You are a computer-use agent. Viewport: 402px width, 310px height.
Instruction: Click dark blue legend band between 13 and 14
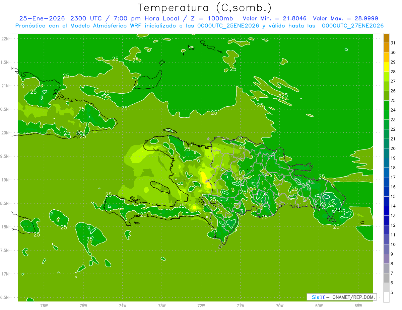point(387,211)
